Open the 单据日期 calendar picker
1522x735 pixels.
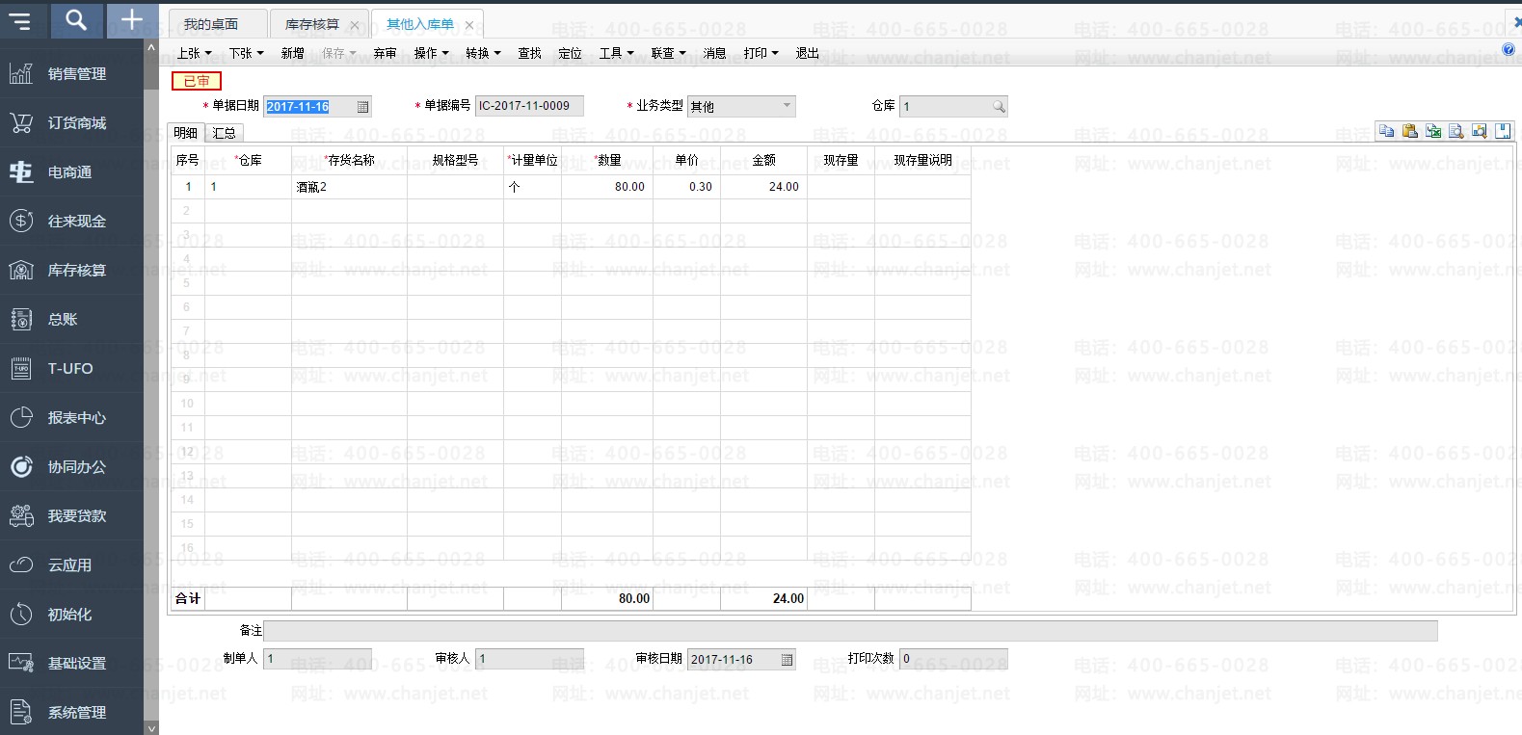pos(362,107)
